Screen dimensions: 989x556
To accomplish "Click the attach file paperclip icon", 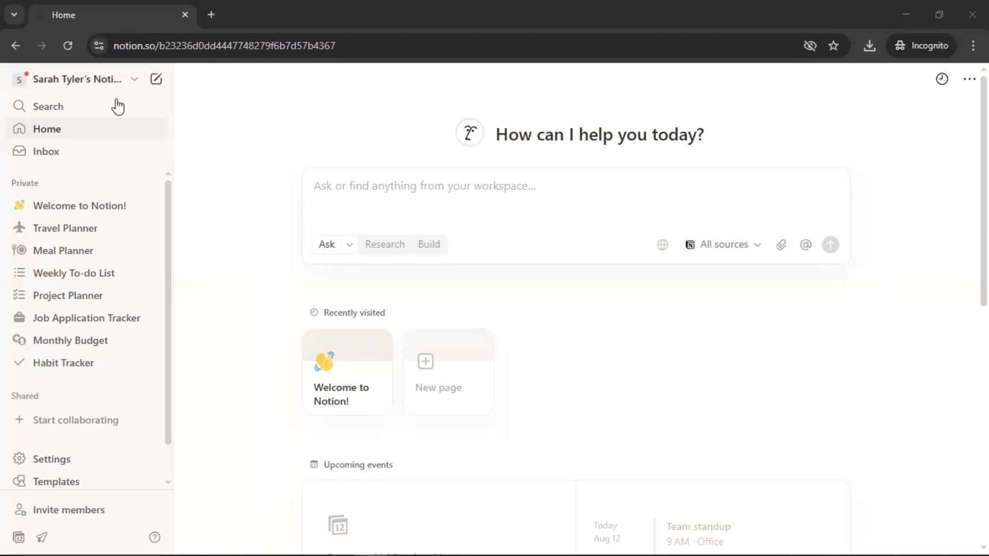I will 781,245.
